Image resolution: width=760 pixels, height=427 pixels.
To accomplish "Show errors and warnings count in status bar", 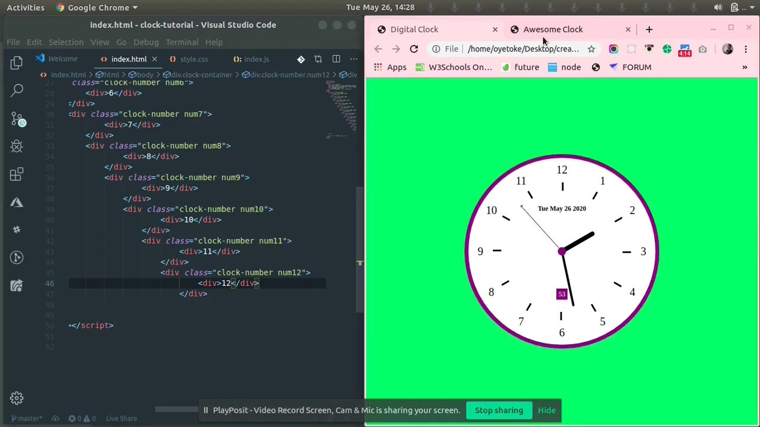I will tap(82, 418).
